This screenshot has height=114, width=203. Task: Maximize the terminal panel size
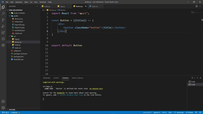coord(198,78)
